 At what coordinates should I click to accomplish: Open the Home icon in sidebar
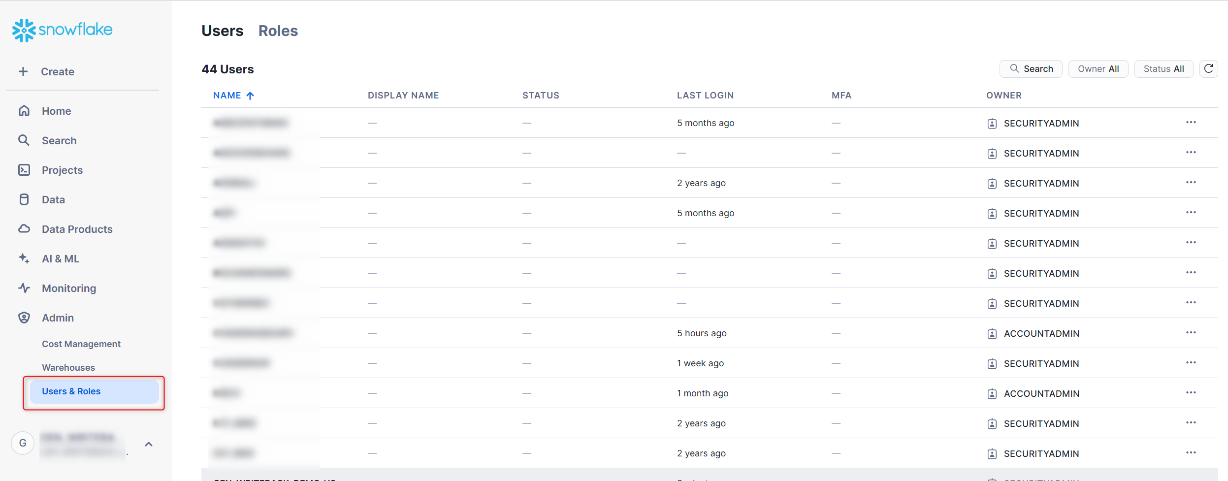pos(24,111)
